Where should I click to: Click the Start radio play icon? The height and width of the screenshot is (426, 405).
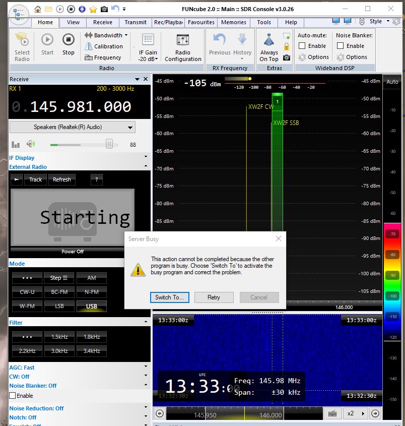(x=47, y=40)
